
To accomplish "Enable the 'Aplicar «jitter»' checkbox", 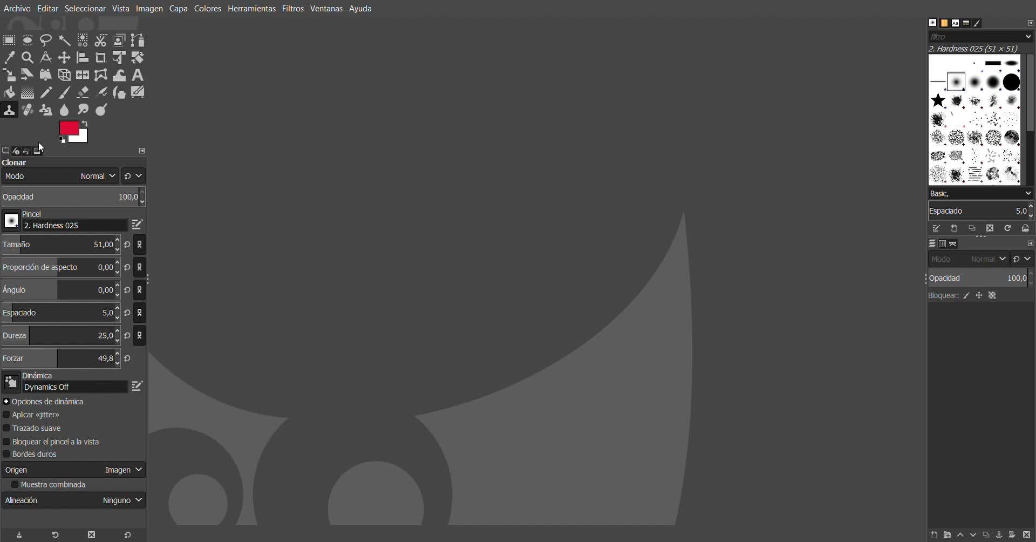I will (6, 415).
